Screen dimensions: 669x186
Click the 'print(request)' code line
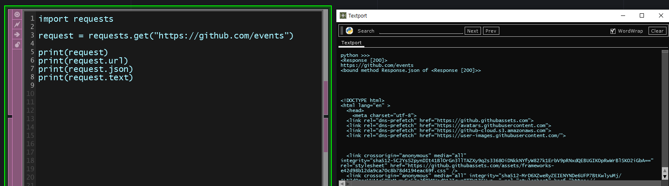click(x=73, y=52)
